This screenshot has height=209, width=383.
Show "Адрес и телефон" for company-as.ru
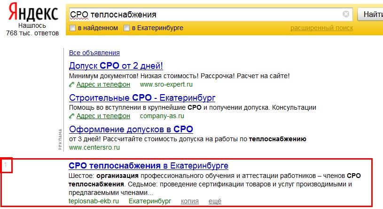(x=103, y=116)
